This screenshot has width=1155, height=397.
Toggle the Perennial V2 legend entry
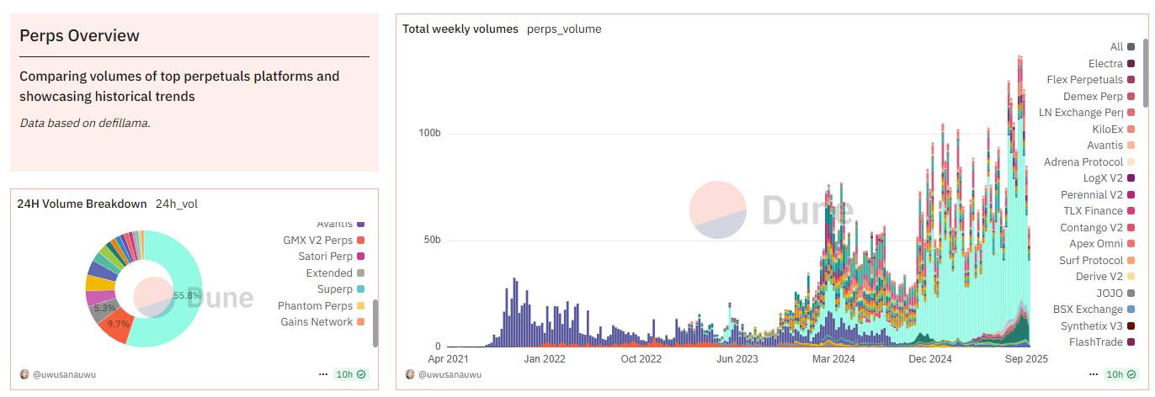1098,195
